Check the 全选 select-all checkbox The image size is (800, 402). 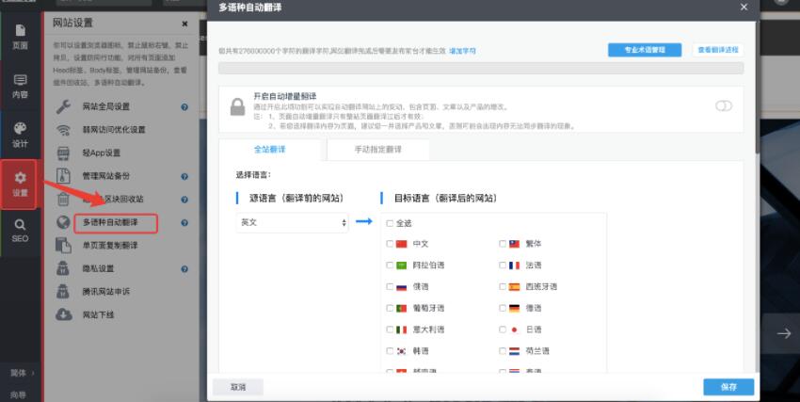point(390,223)
